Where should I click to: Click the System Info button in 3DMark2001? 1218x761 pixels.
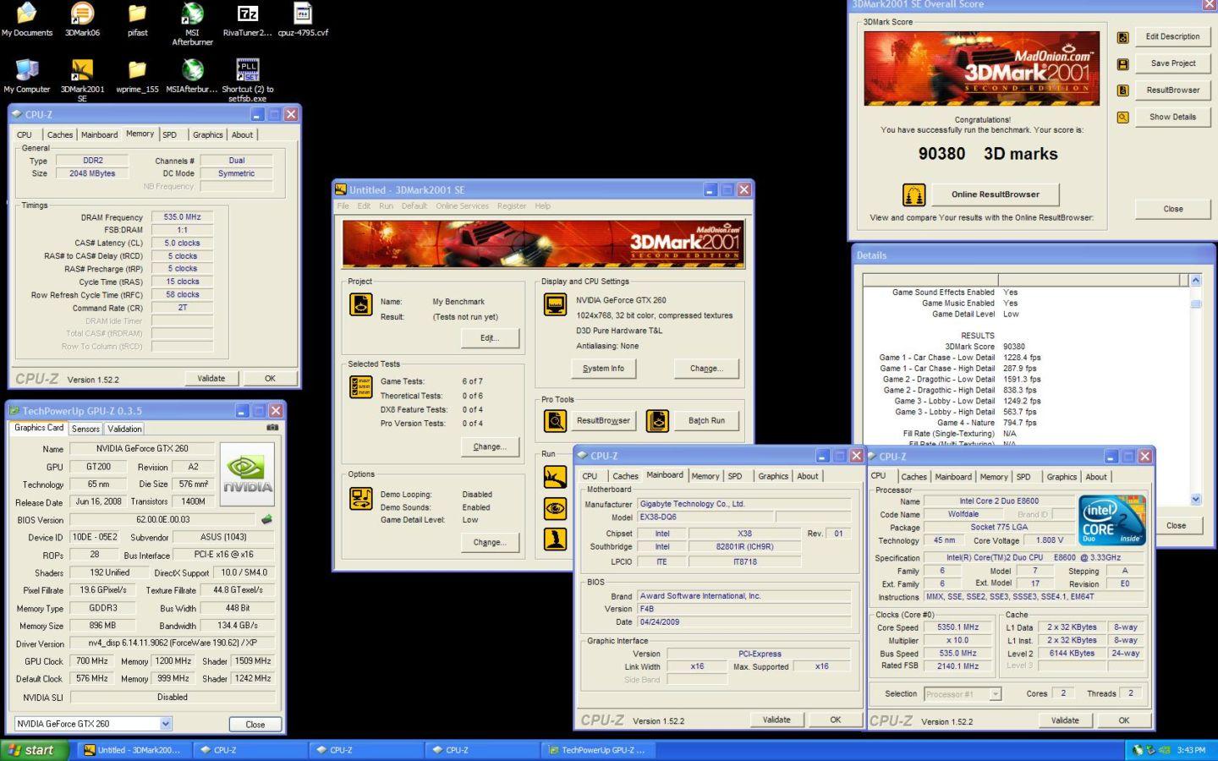coord(603,369)
